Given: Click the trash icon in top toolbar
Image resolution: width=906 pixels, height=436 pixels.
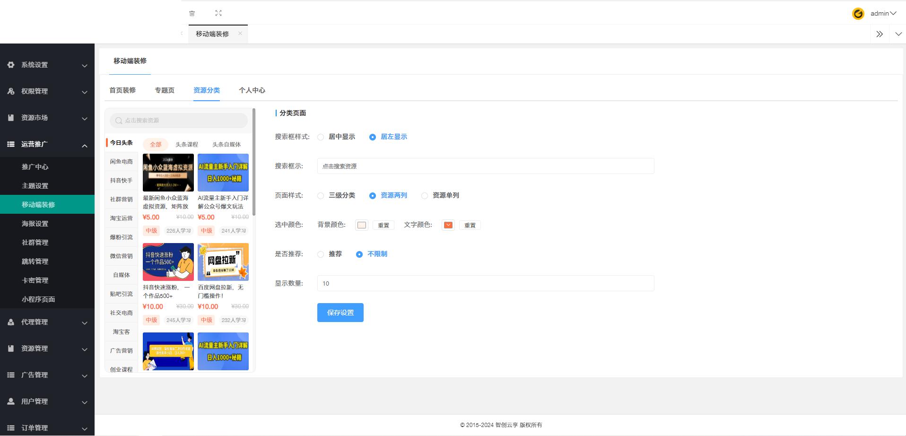Looking at the screenshot, I should click(192, 13).
